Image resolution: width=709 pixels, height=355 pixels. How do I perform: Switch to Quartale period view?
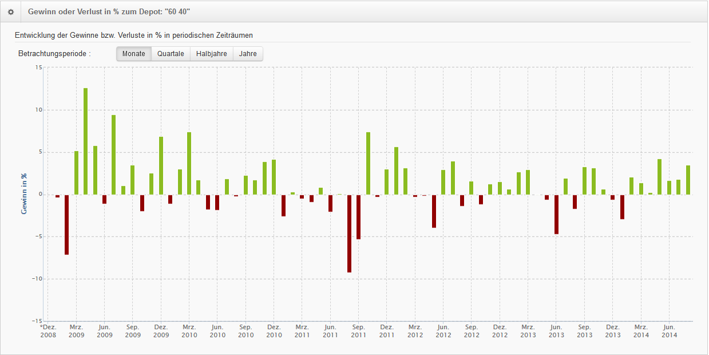[171, 54]
